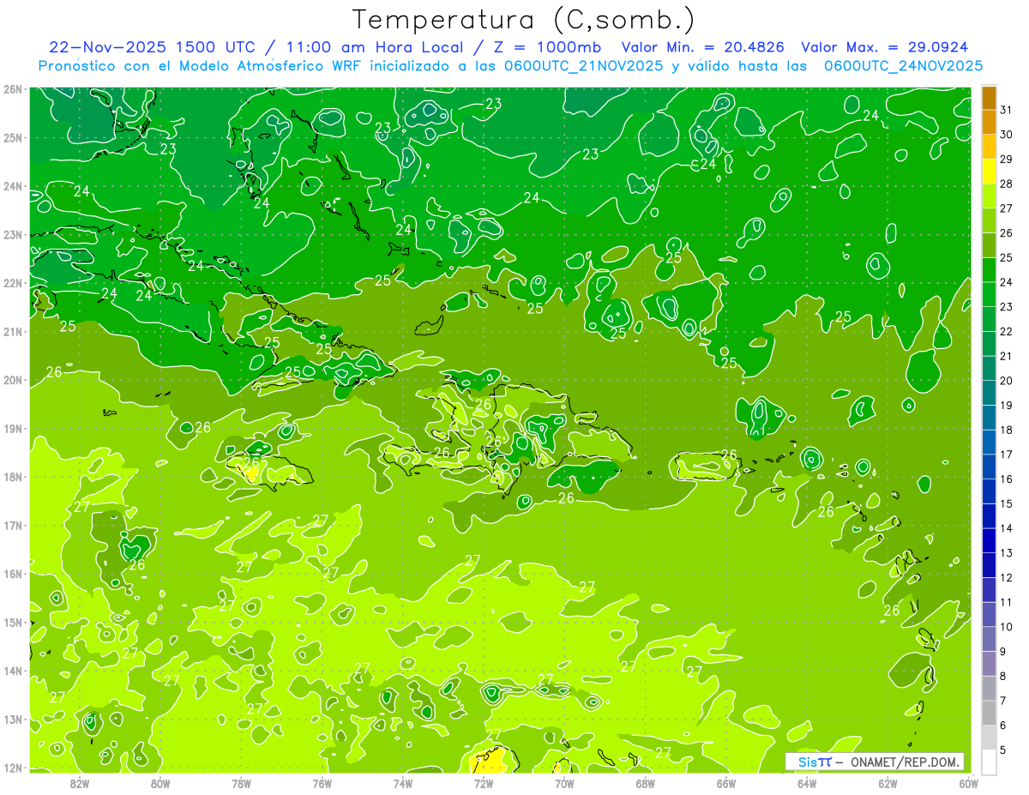This screenshot has height=795, width=1029.
Task: Click the '20N' latitude axis label
Action: pyautogui.click(x=12, y=380)
